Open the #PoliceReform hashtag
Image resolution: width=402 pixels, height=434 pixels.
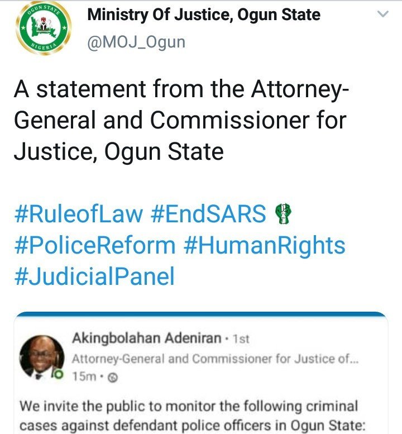click(x=95, y=245)
